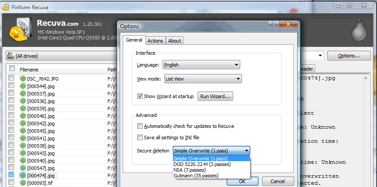The width and height of the screenshot is (377, 187).
Task: Click the green status icon for [000545].jpg
Action: click(23, 131)
